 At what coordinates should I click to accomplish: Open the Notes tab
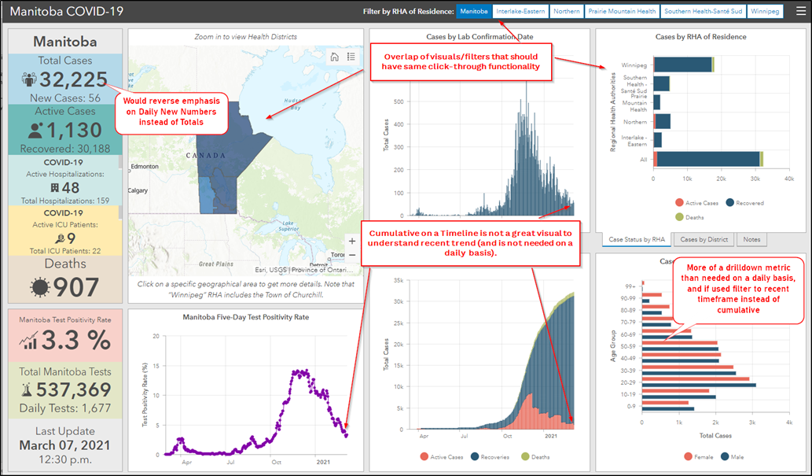pyautogui.click(x=752, y=239)
